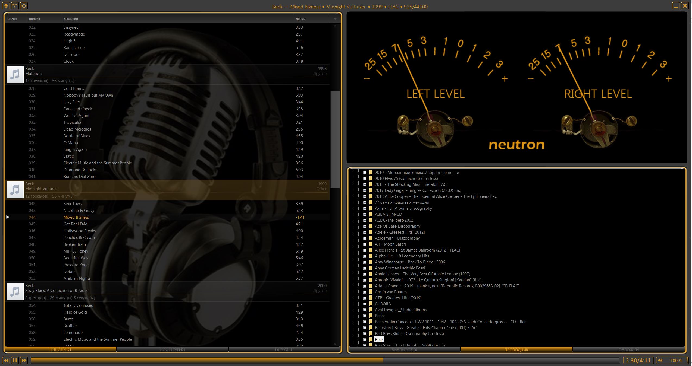Mute audio via the speaker icon
692x366 pixels.
[660, 360]
